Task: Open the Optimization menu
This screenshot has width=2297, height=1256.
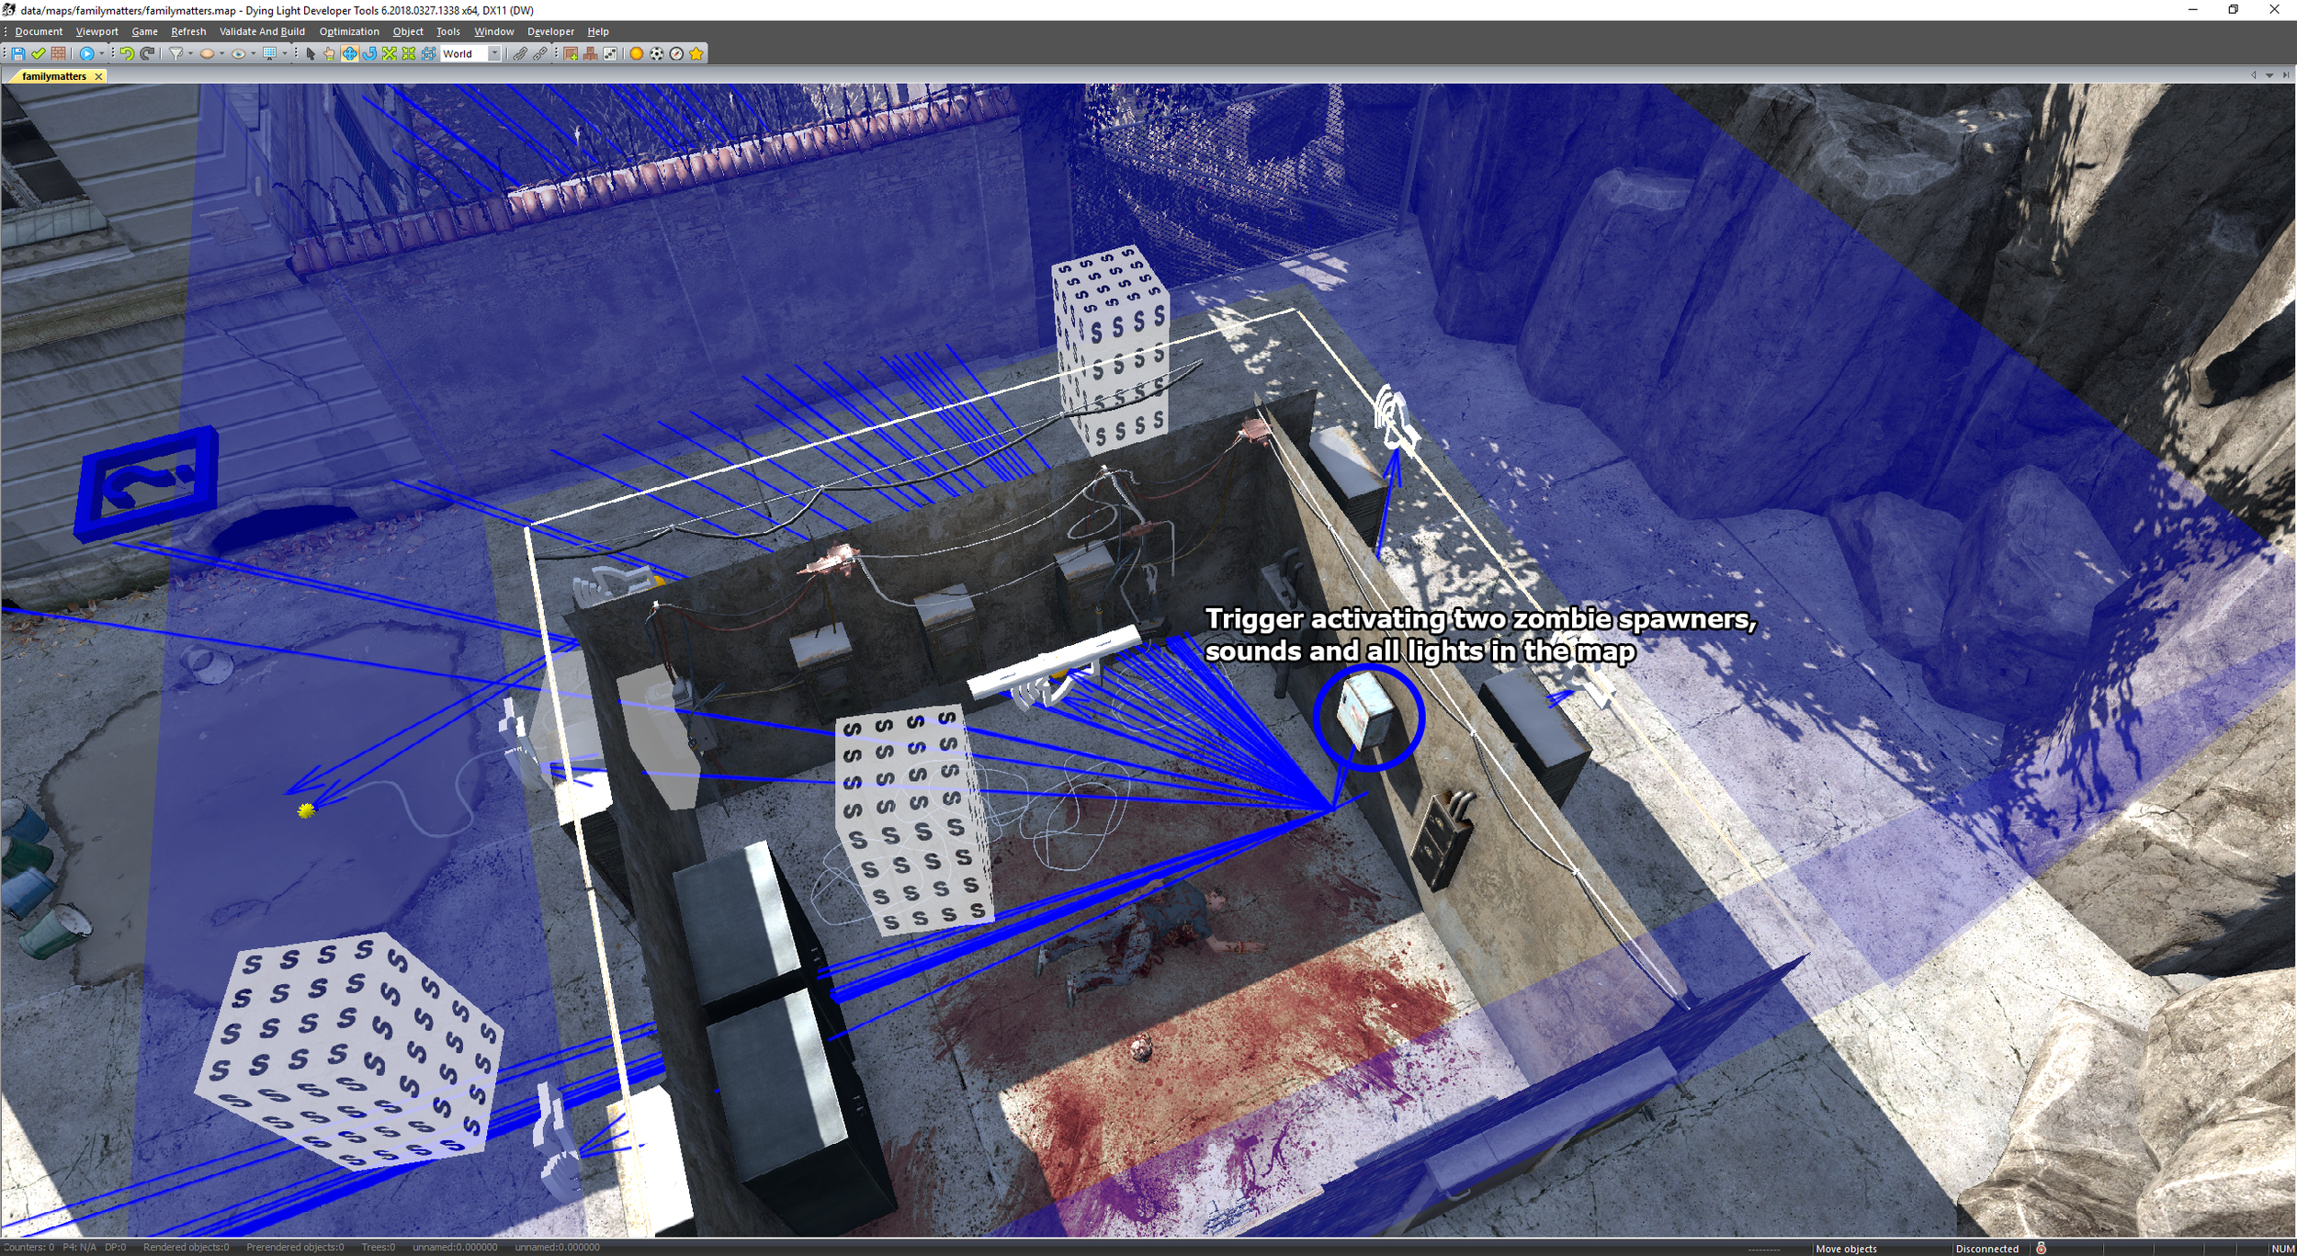Action: coord(349,31)
